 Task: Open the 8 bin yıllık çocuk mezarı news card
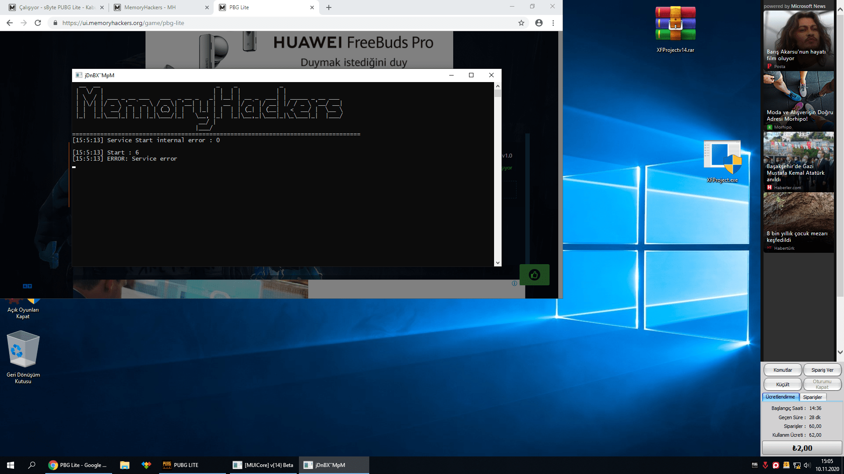799,222
